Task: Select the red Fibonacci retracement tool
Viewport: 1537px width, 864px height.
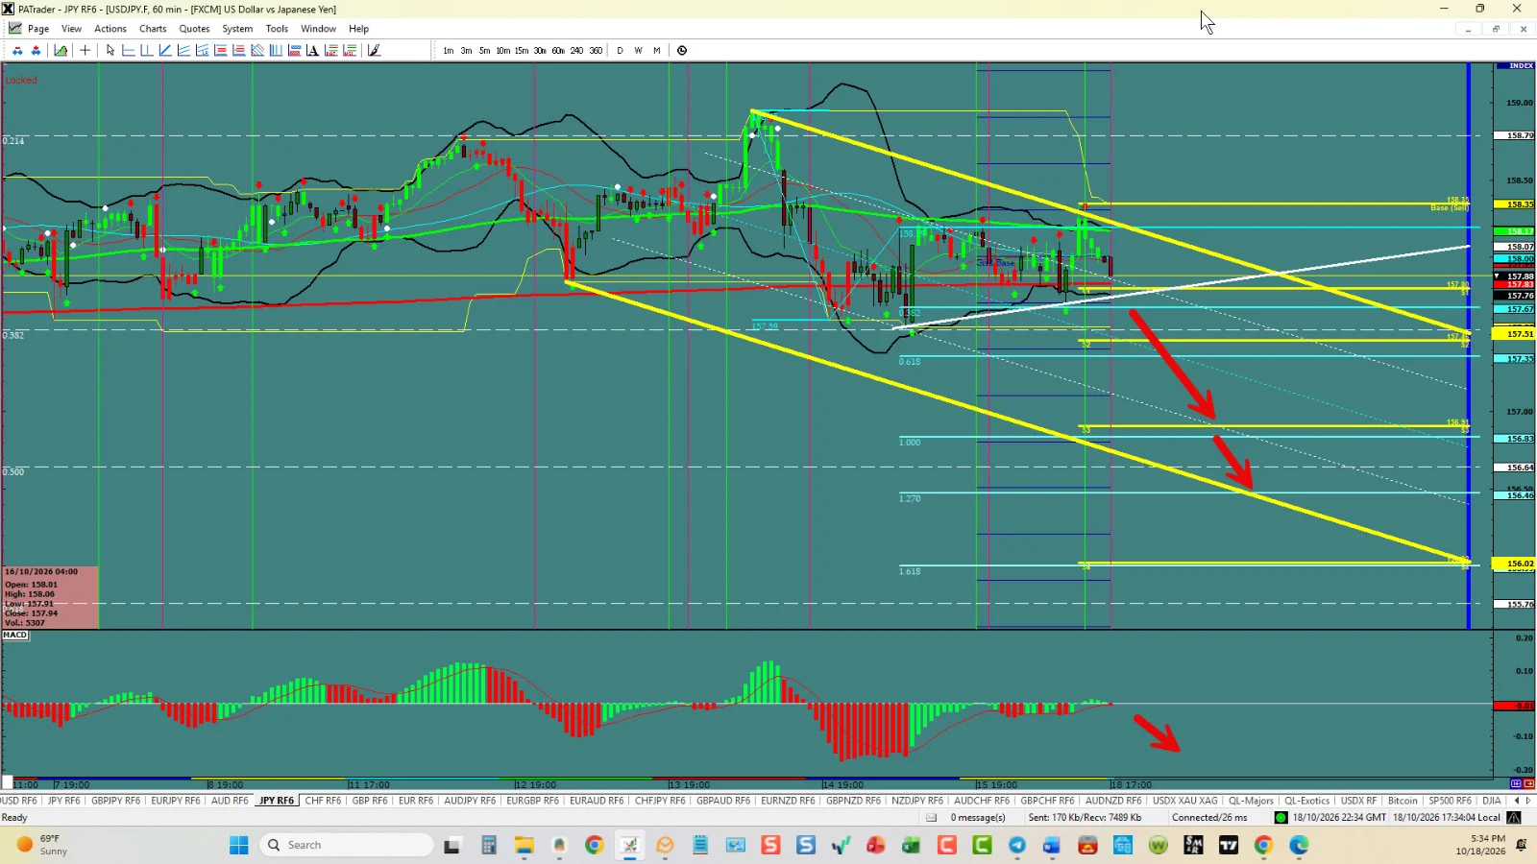Action: [220, 50]
